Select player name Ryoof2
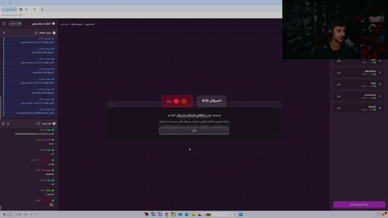Viewport: 388px width, 218px height. [x=372, y=107]
